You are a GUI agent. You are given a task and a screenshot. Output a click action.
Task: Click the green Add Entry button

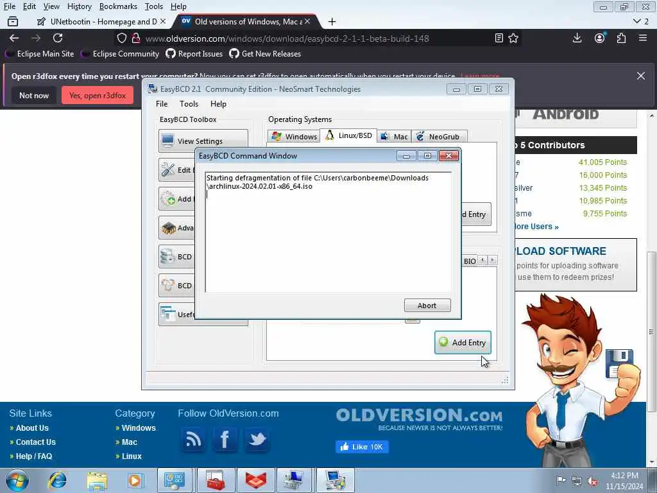tap(463, 343)
